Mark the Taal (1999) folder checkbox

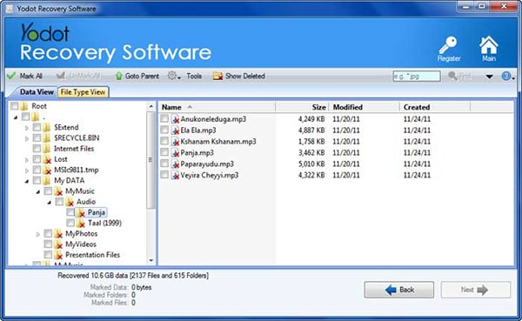pos(70,223)
